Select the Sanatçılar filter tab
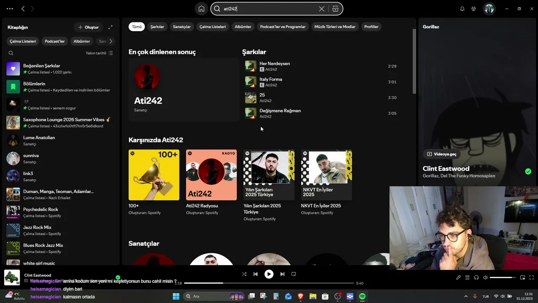This screenshot has height=303, width=538. pos(182,27)
